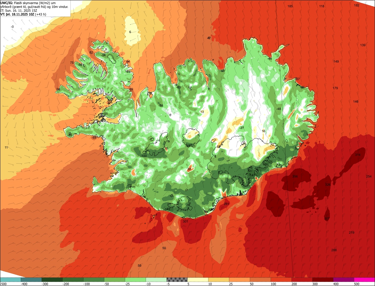The image size is (375, 286).
Task: Click the map value '219'
Action: (352, 232)
